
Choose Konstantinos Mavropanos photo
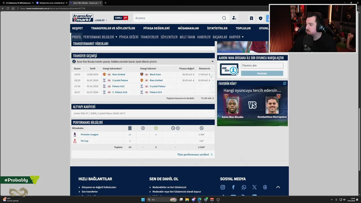click(x=272, y=105)
